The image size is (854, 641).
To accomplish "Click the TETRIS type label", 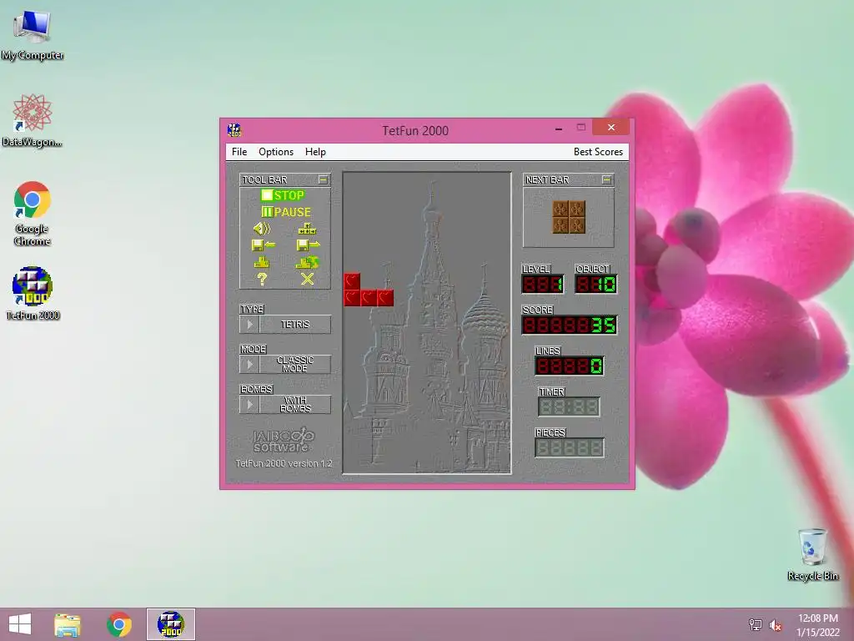I will pyautogui.click(x=295, y=325).
